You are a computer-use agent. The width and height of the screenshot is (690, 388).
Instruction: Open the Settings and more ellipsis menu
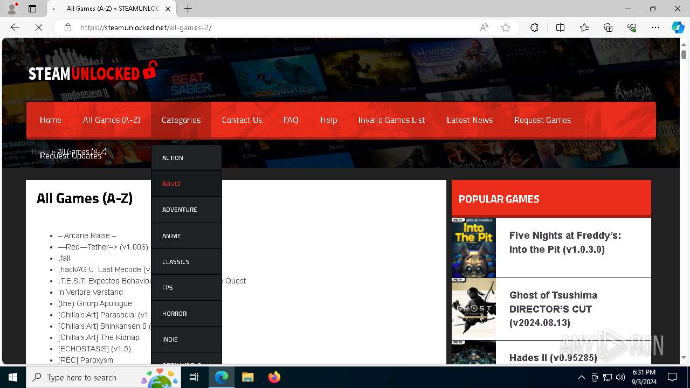[x=655, y=27]
